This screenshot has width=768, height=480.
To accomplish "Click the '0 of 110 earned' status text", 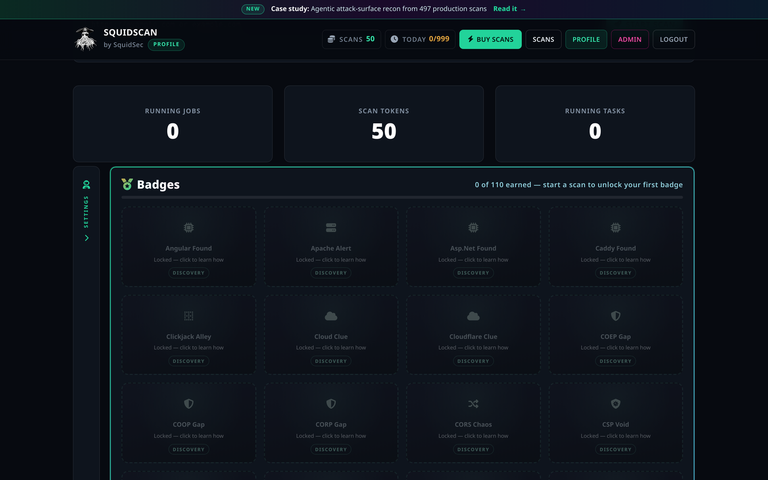I will [x=579, y=185].
